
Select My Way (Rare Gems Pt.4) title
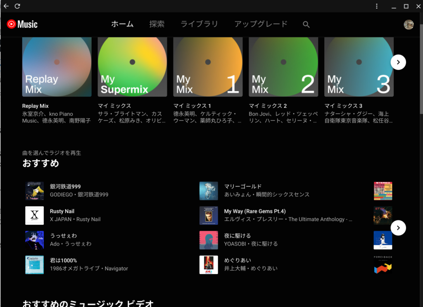coord(255,211)
